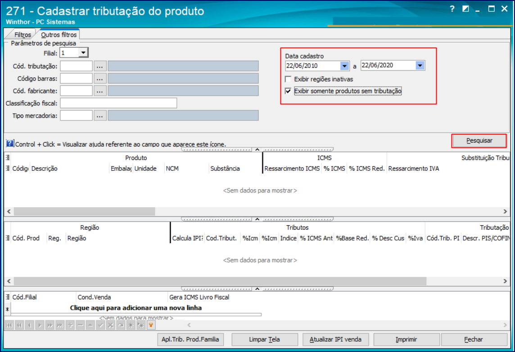This screenshot has height=352, width=515.
Task: Open the Cód.Filial grid column chooser icon
Action: point(8,297)
